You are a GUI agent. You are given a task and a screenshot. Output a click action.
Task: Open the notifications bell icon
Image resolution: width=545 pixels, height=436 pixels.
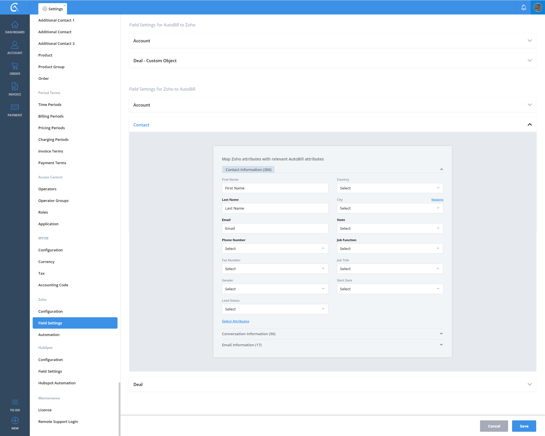coord(523,7)
